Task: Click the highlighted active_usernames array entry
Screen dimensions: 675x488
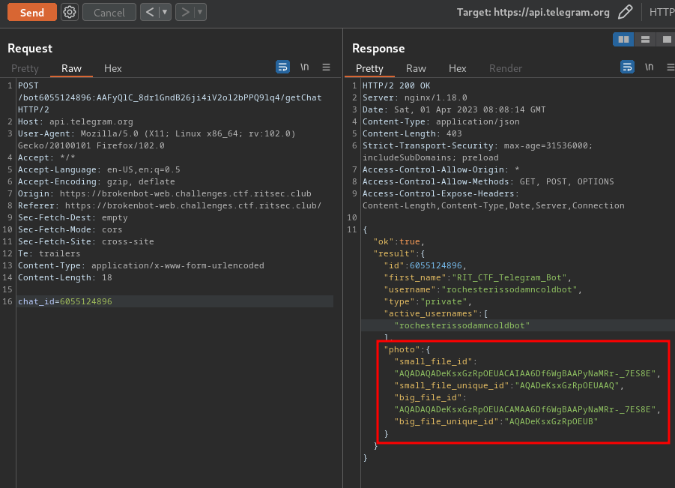Action: point(462,325)
